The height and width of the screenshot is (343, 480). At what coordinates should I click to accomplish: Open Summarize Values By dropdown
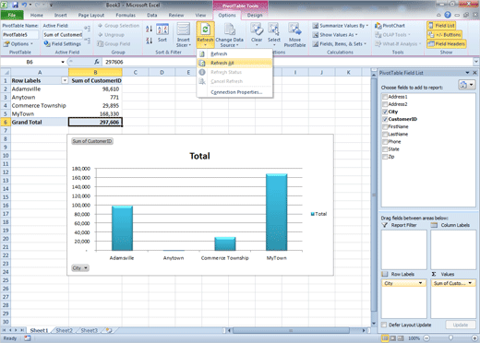click(341, 26)
